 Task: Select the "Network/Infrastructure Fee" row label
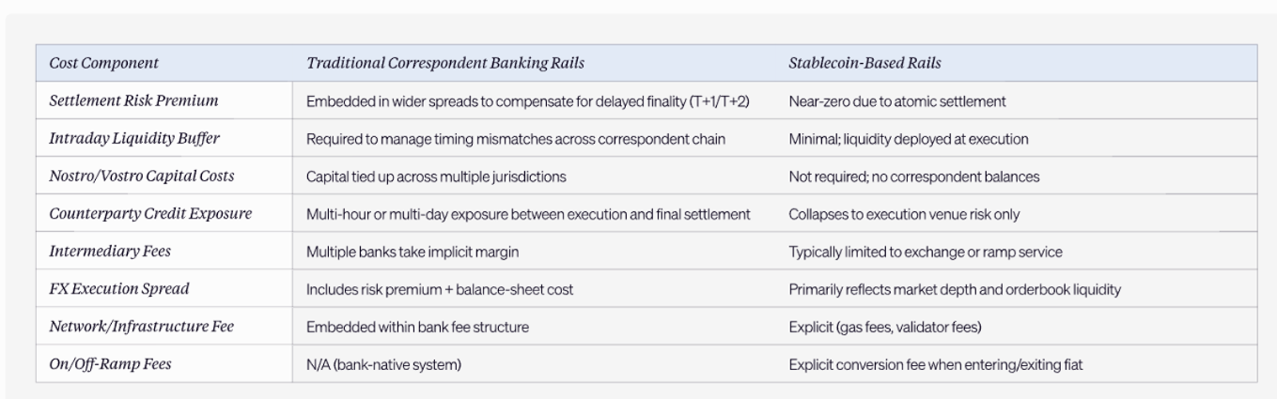tap(140, 327)
